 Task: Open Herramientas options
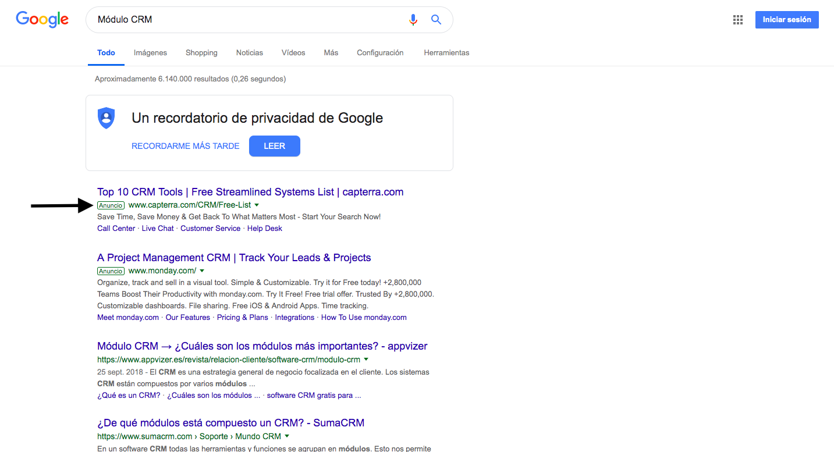coord(446,53)
